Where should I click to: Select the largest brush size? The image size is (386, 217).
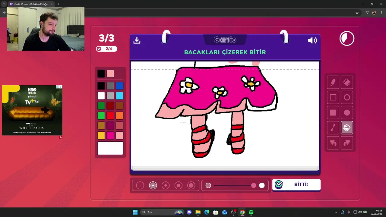point(191,185)
